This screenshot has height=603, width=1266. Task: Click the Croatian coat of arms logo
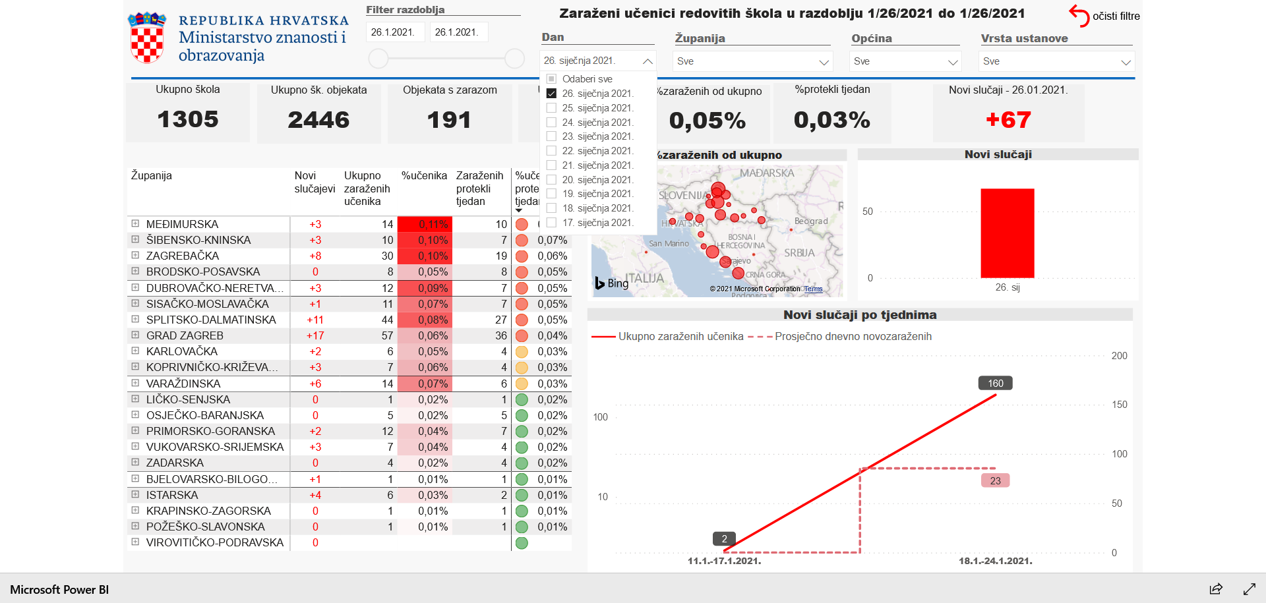(147, 38)
